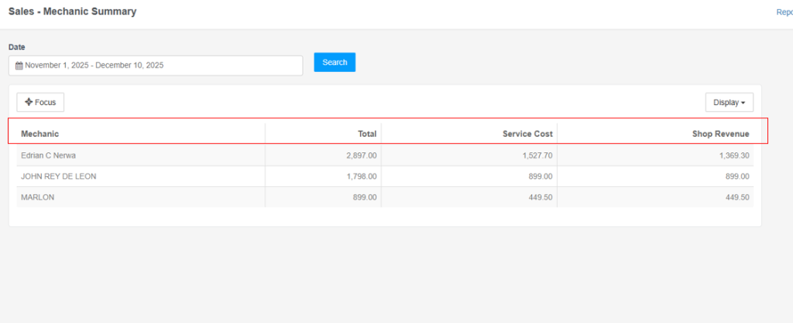Select the Edrian C Nerwa row name
This screenshot has height=323, width=793.
tap(48, 155)
